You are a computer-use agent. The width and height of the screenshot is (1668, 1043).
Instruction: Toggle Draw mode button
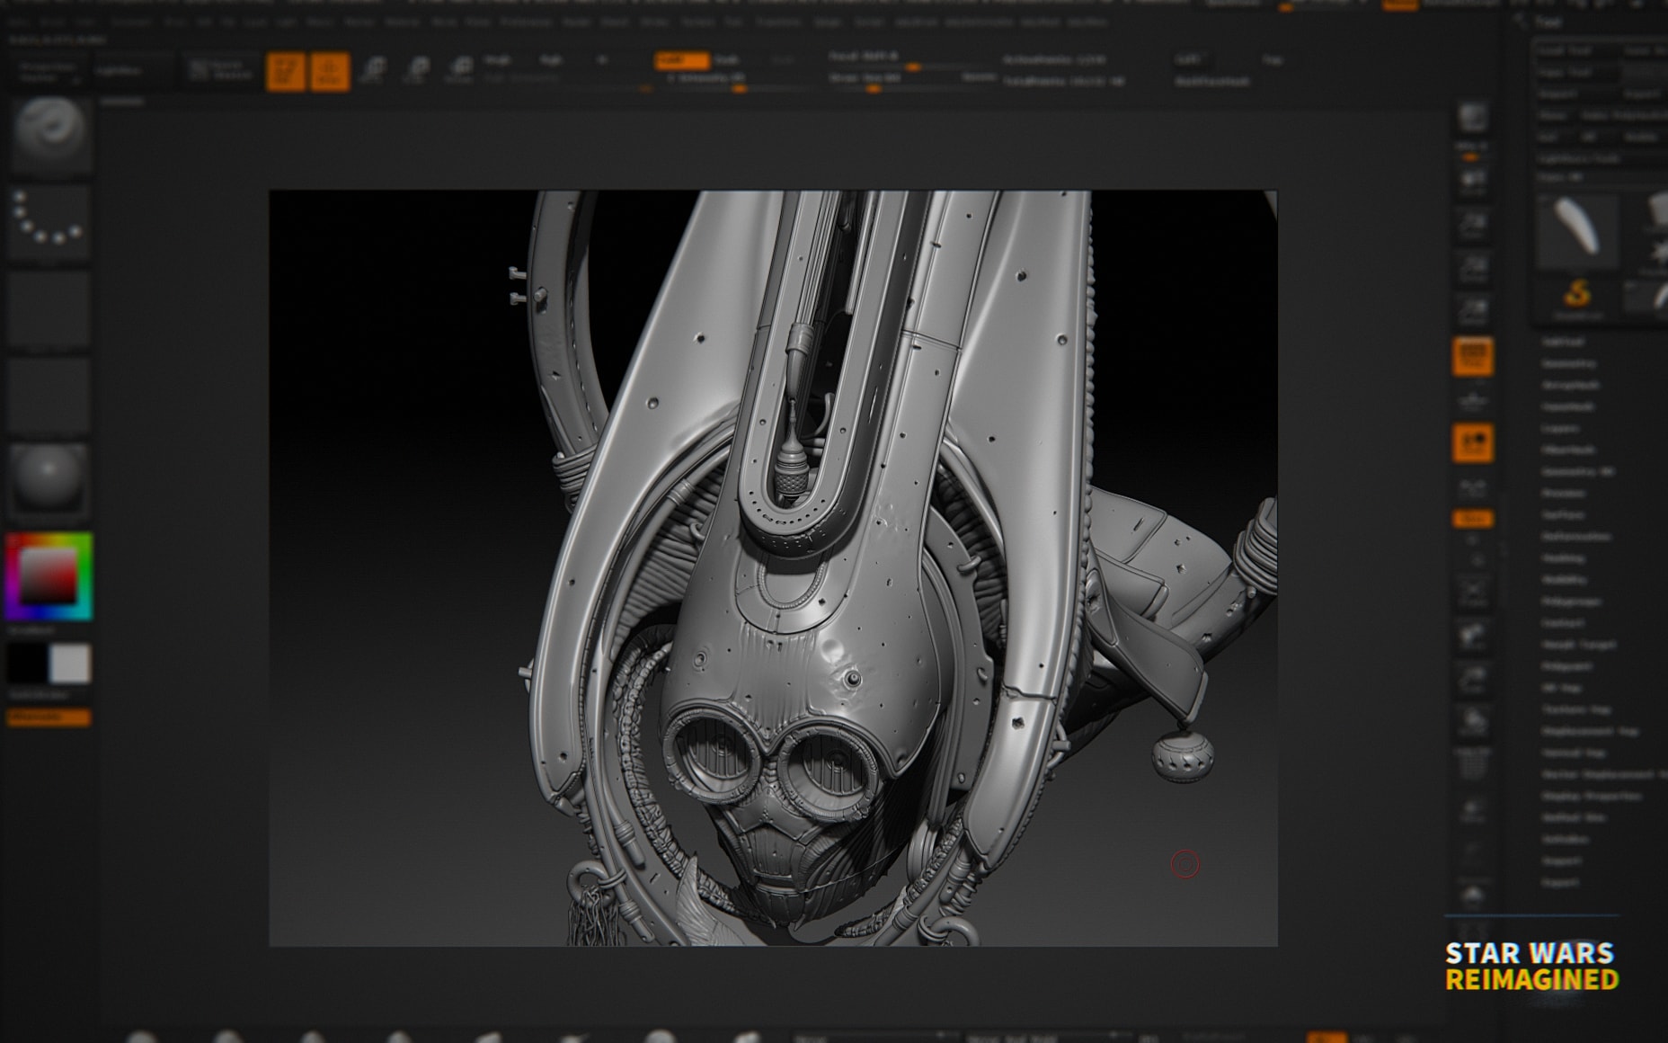pos(330,71)
